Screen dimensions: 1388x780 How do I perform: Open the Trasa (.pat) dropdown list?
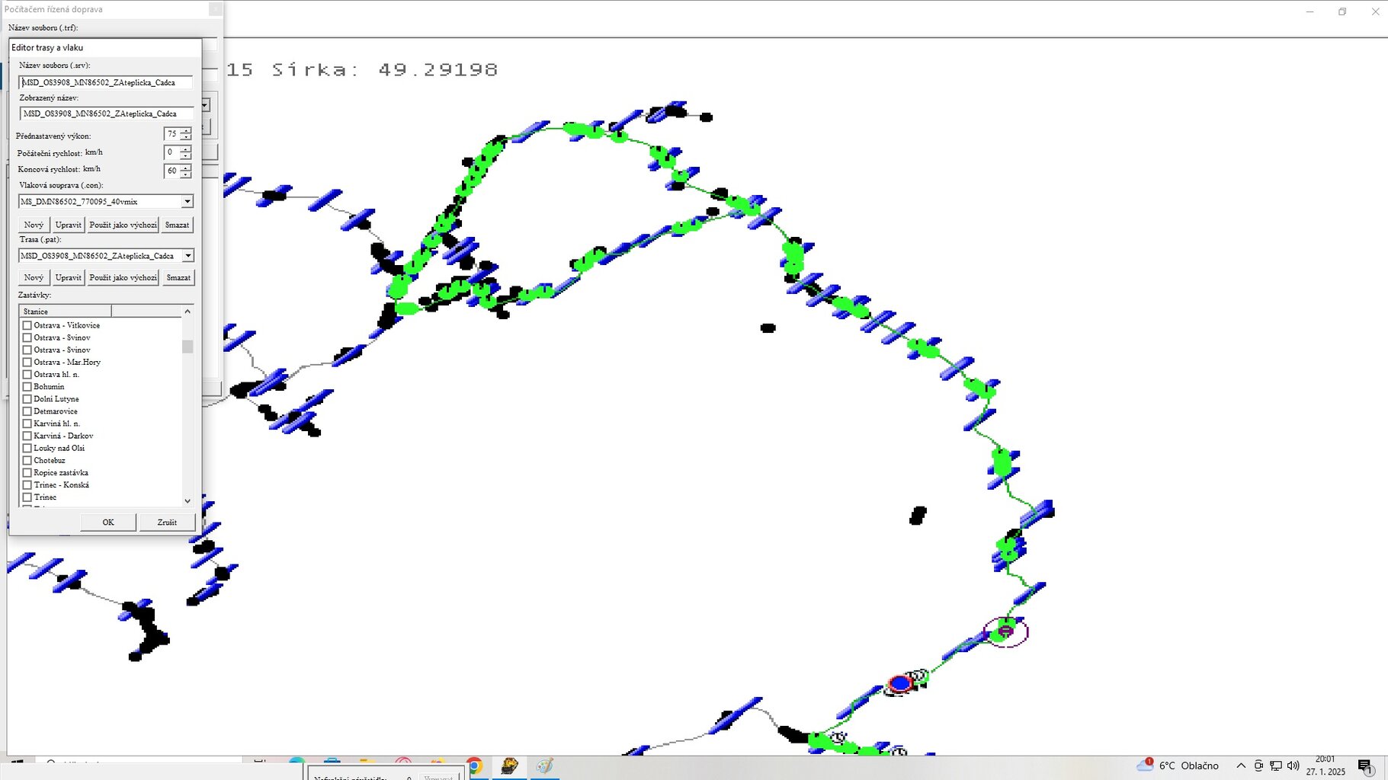[x=188, y=256]
